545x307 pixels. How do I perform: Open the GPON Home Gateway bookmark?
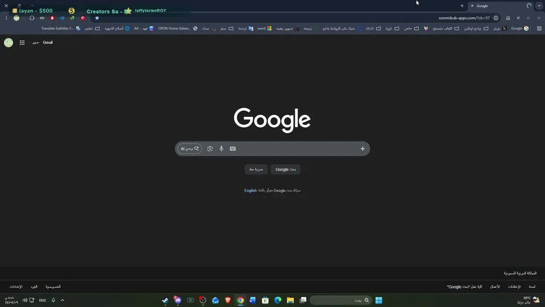tap(178, 29)
